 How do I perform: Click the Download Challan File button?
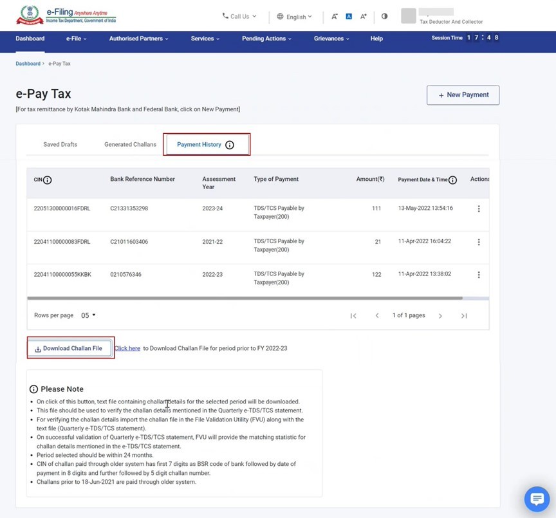69,348
